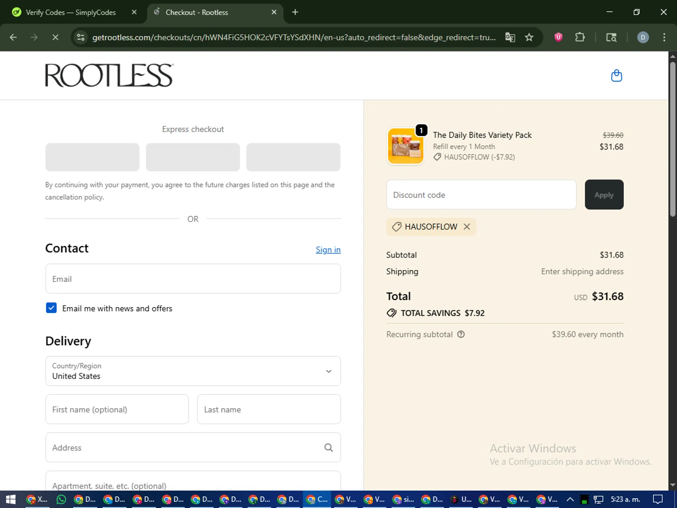Click the page vertical scrollbar thumb
The image size is (677, 508).
(672, 140)
